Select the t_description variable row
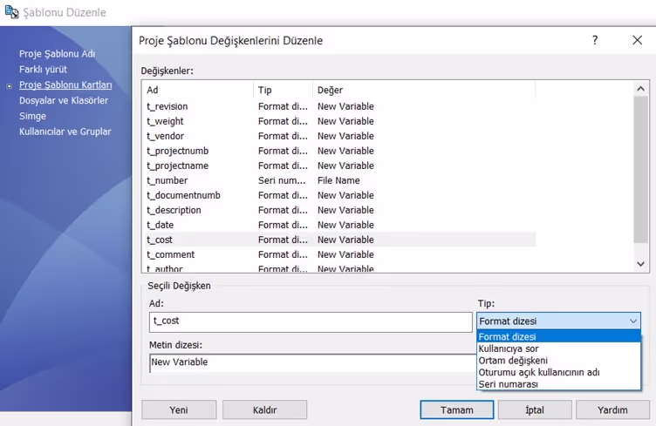The width and height of the screenshot is (656, 426). pyautogui.click(x=339, y=210)
